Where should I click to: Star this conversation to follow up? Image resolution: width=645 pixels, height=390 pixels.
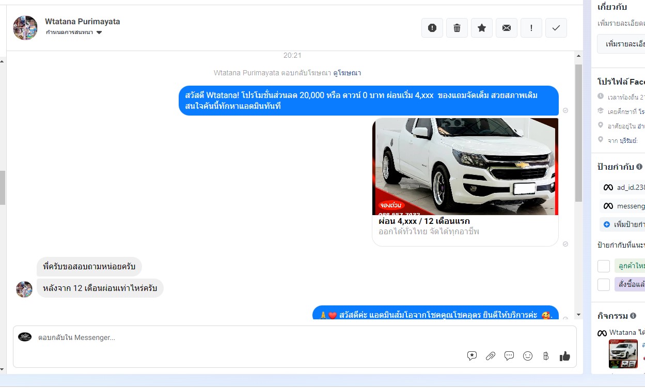(x=482, y=28)
